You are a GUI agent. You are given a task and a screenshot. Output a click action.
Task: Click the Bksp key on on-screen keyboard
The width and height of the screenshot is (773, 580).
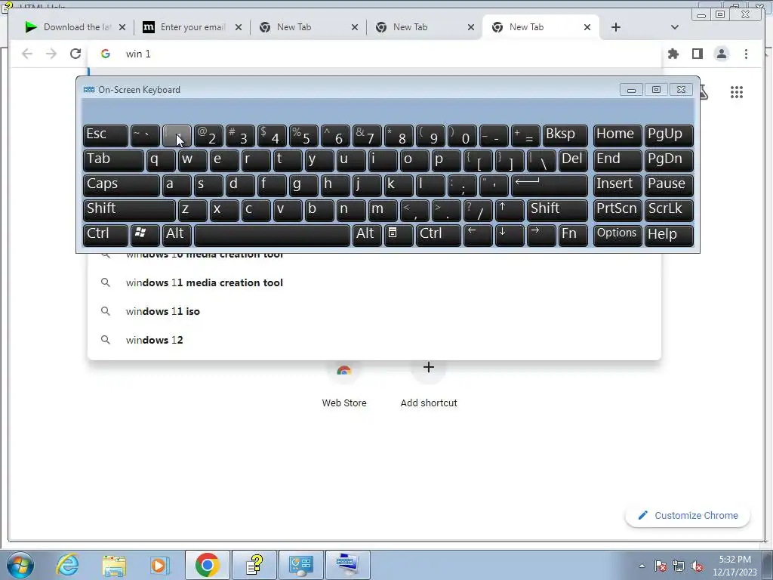565,136
